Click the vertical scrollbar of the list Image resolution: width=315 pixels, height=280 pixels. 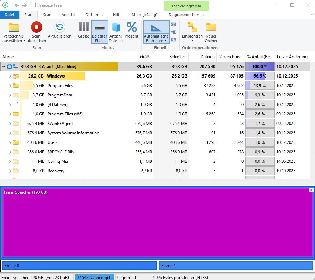(313, 111)
